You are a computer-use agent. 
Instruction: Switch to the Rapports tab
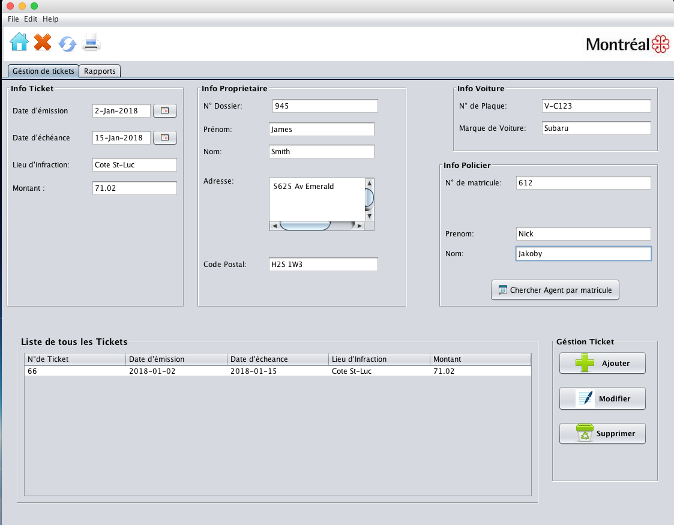click(x=100, y=71)
